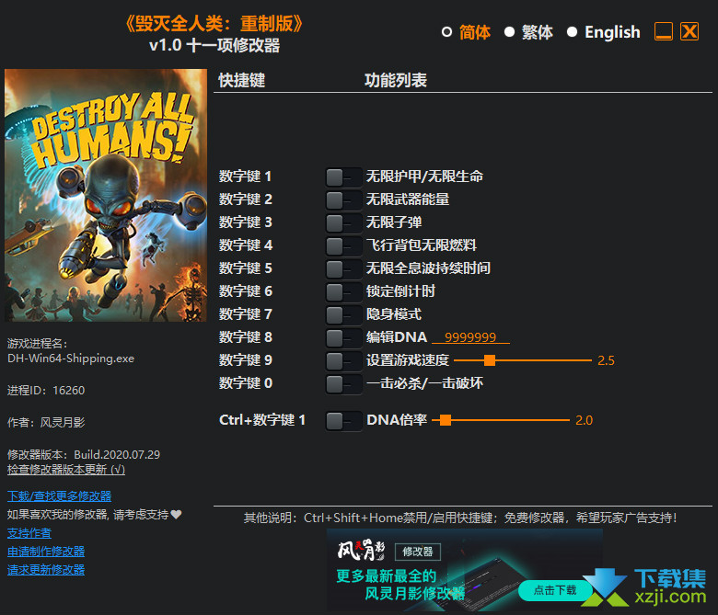The image size is (718, 615).
Task: Click the 编辑DNA value field 9999999
Action: 470,337
